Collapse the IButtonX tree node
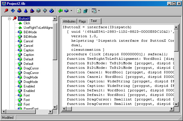 [10, 19]
